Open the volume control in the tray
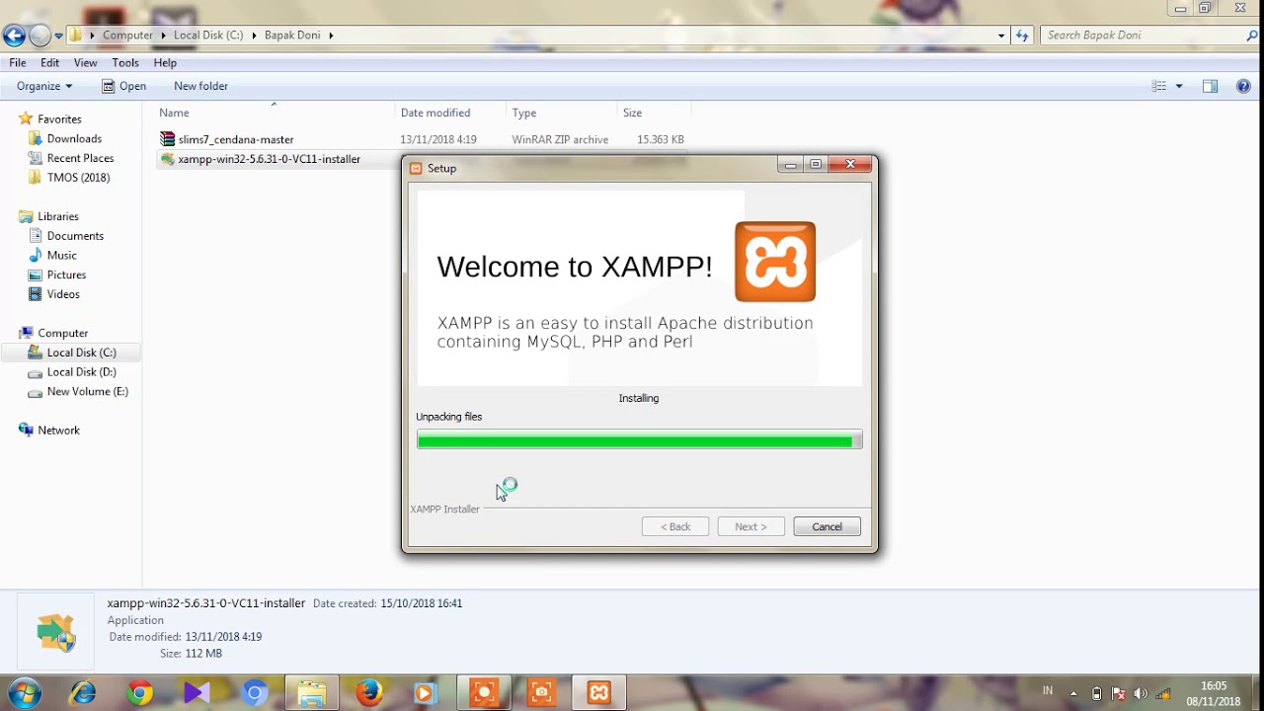 coord(1141,693)
